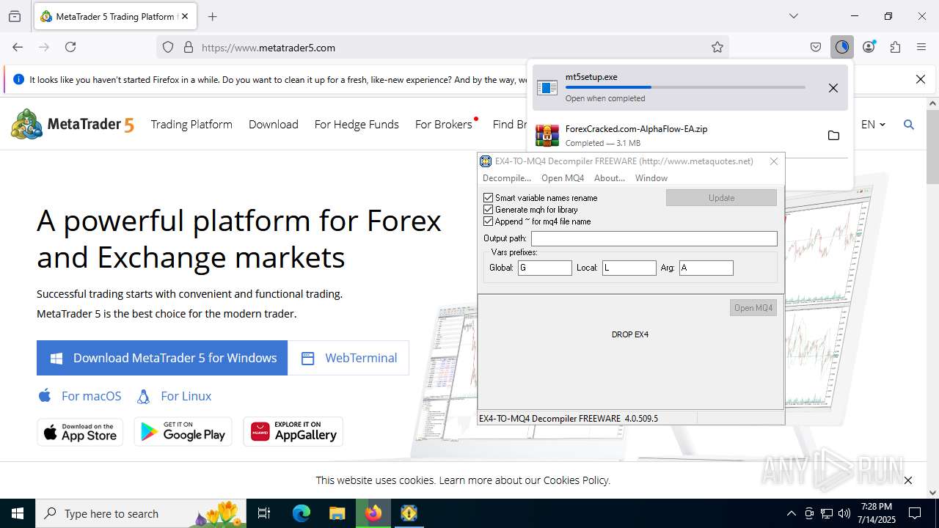Open Huawei AppGallery badge
The height and width of the screenshot is (528, 939).
tap(293, 432)
